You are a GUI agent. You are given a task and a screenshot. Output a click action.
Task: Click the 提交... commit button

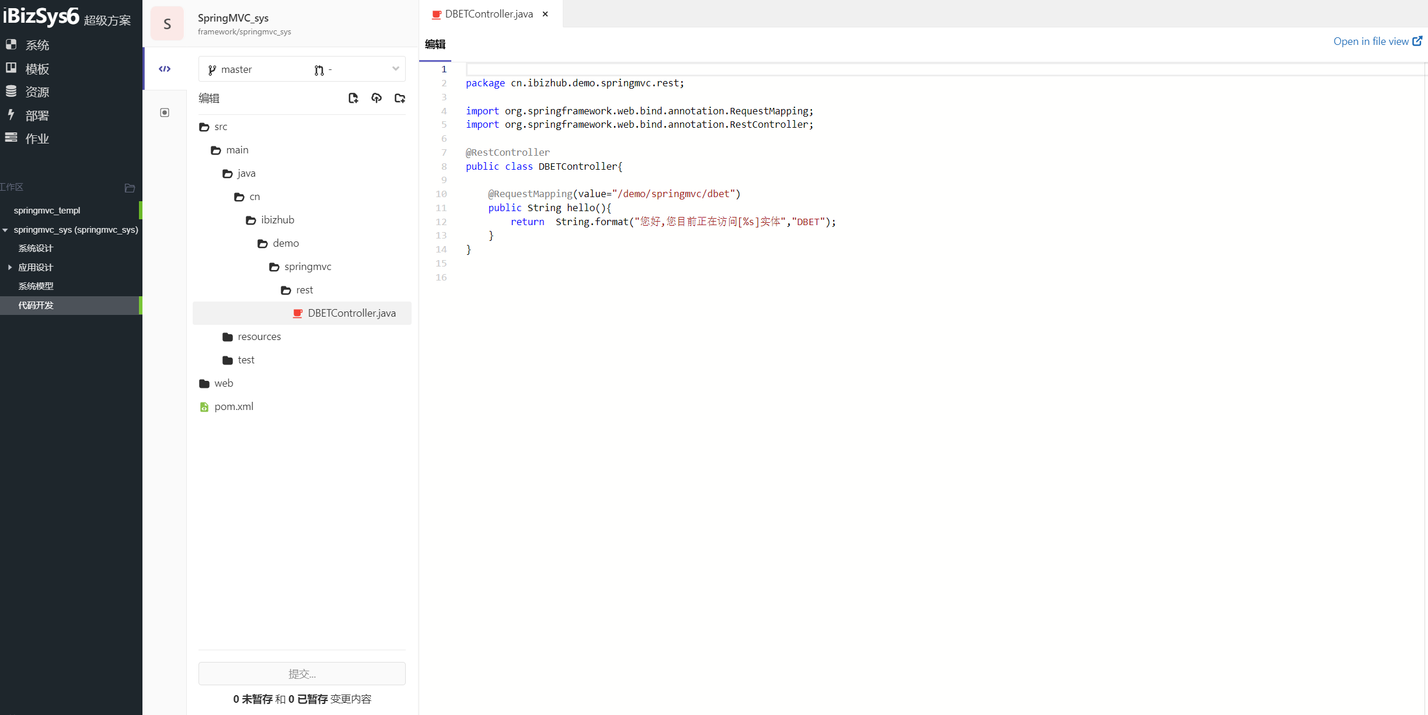(x=302, y=674)
